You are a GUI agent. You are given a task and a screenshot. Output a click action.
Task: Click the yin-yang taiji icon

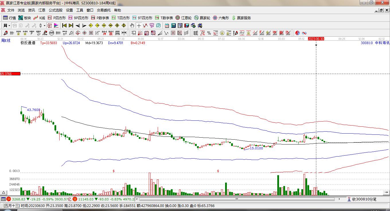point(298,33)
